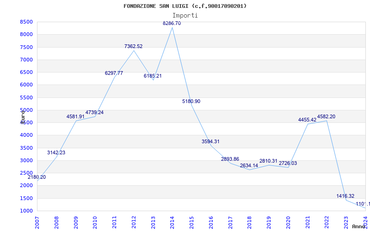Click the 2012 year axis label

click(x=134, y=223)
